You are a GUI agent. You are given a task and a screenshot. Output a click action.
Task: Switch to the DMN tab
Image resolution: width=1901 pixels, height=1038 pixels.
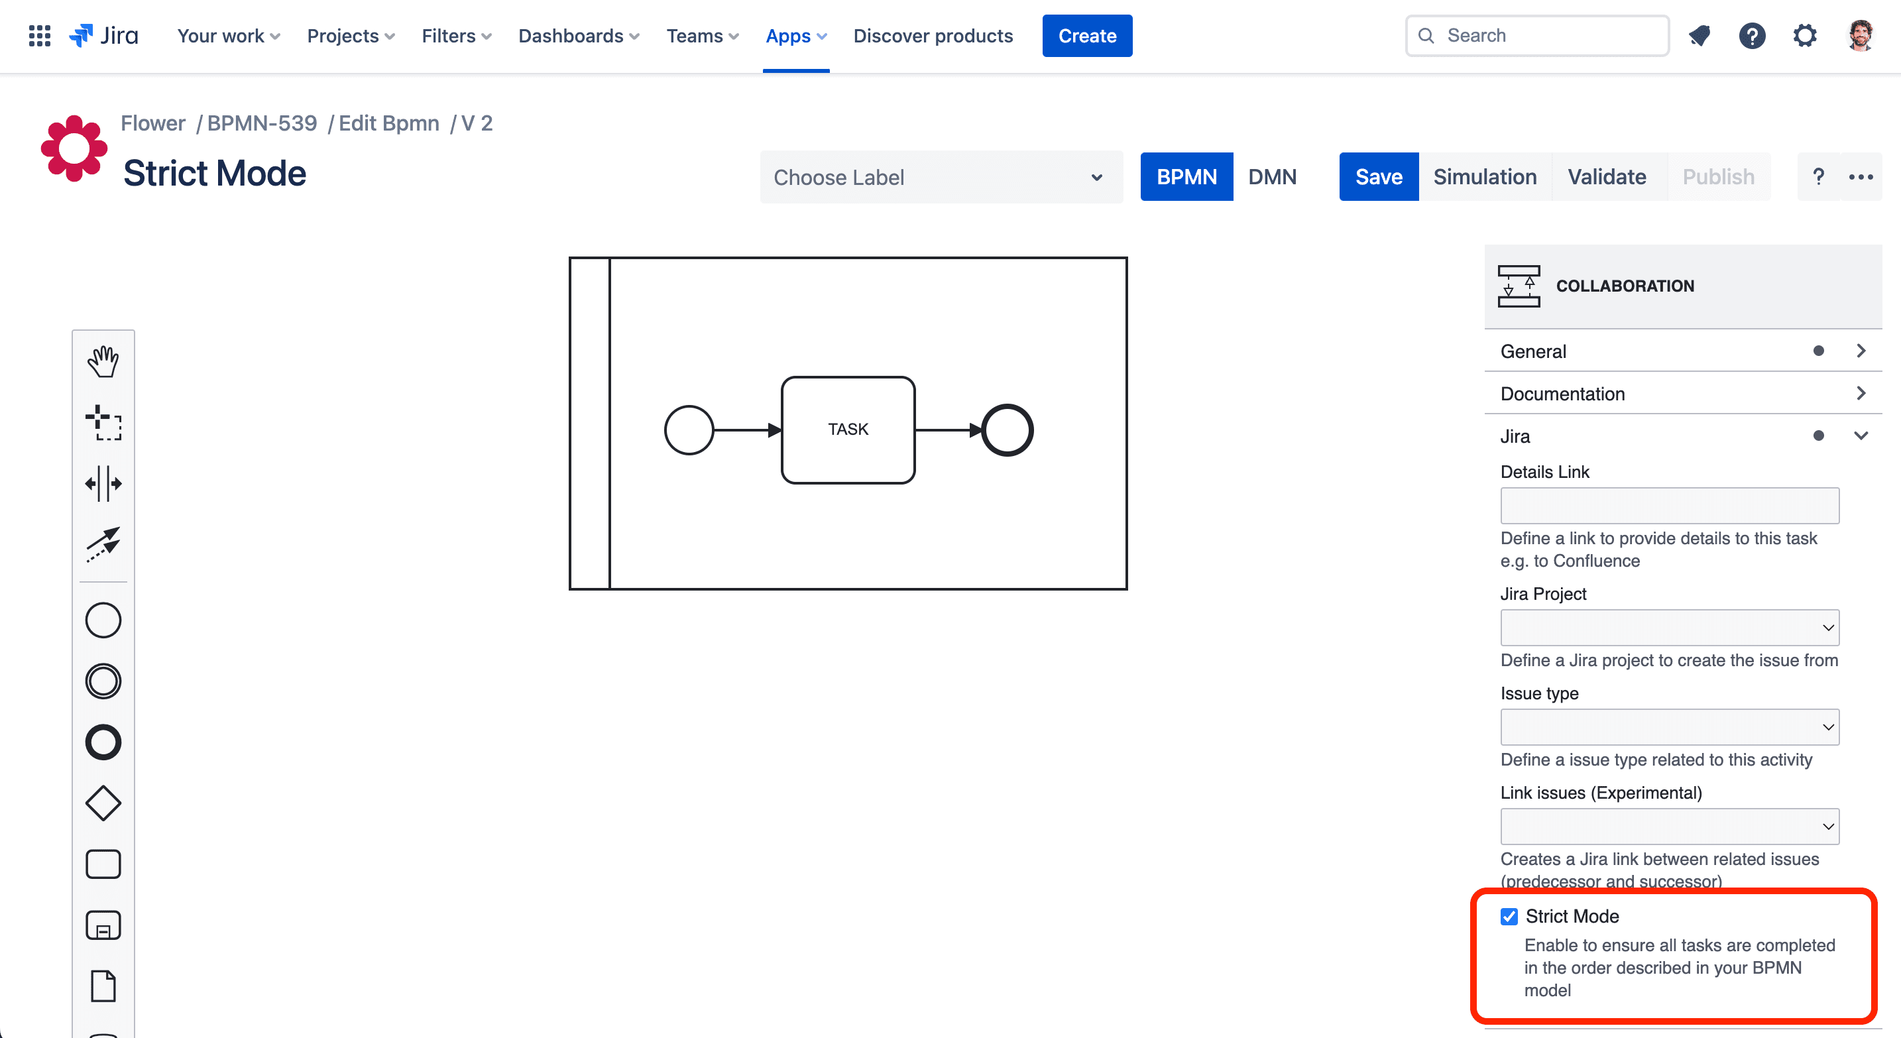[x=1274, y=178]
